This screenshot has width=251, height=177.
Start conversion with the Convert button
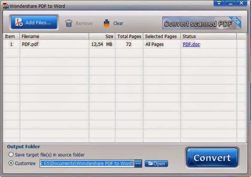212,158
